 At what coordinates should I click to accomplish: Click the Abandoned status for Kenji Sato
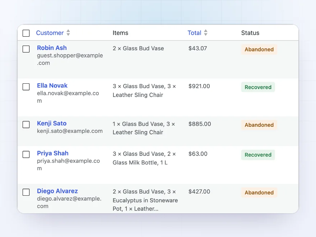pos(259,125)
